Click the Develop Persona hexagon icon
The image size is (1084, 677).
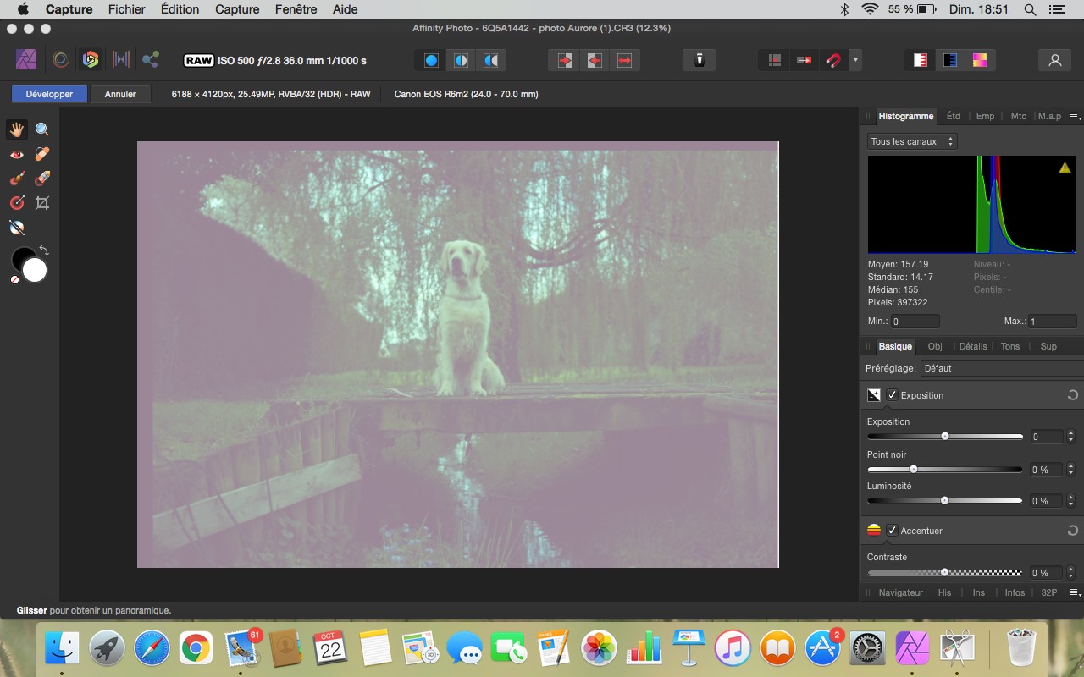coord(91,60)
